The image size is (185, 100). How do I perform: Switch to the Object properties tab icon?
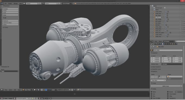(163, 44)
